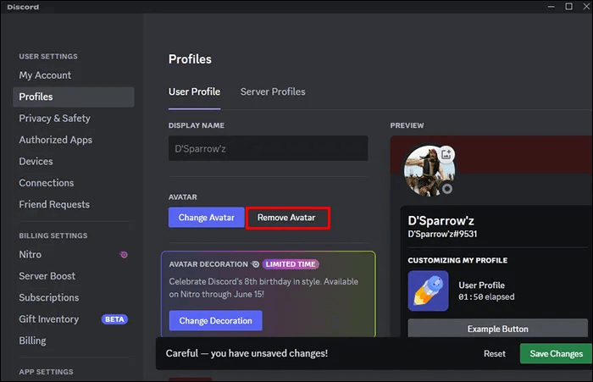Click the add-image icon on avatar preview
This screenshot has height=382, width=593.
coord(446,154)
